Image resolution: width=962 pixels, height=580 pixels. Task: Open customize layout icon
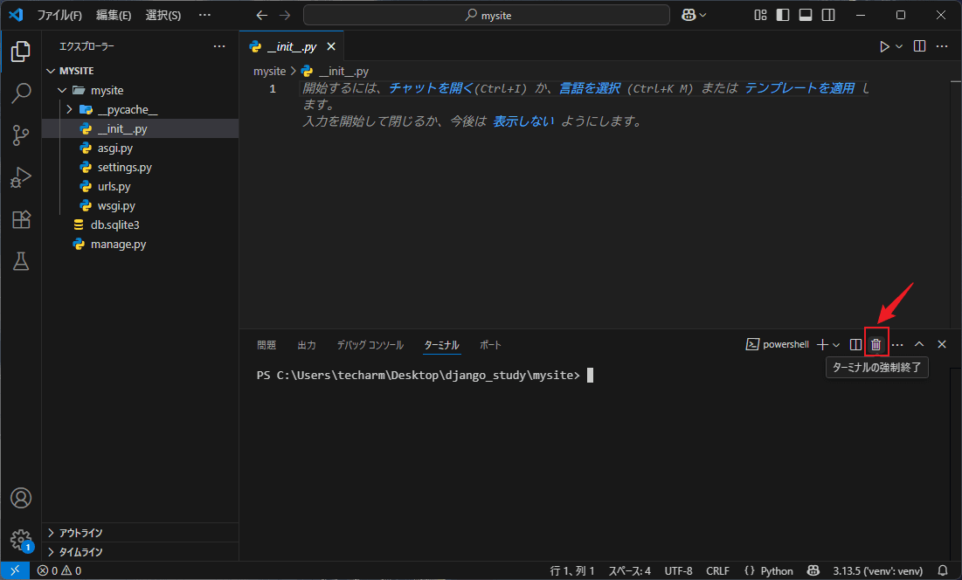(760, 16)
